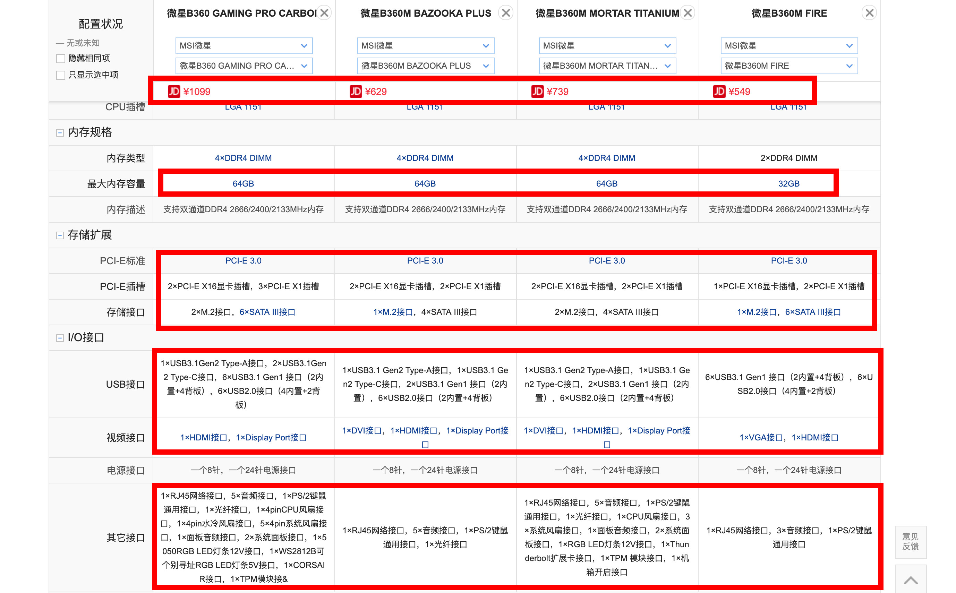
Task: Remove 微星B360M BAZOOKA PLUS from comparison
Action: click(x=506, y=12)
